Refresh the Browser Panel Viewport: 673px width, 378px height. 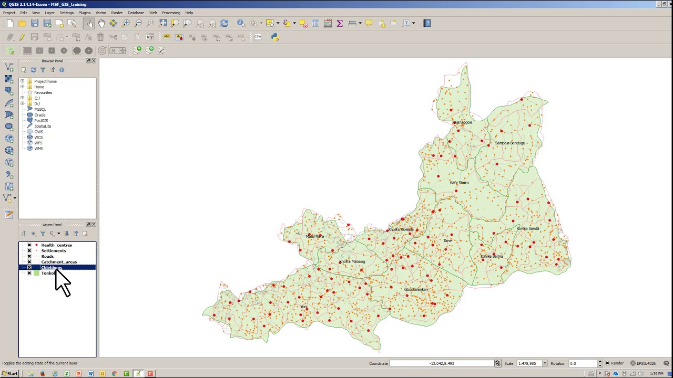pyautogui.click(x=33, y=70)
